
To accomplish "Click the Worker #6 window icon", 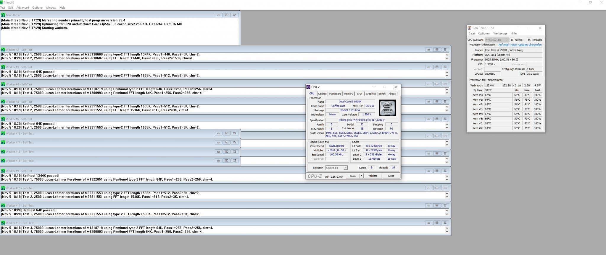I will coord(3,119).
